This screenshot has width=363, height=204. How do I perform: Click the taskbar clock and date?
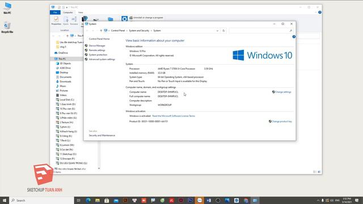(347, 200)
